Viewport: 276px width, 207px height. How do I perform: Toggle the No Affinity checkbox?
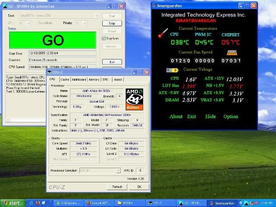[36, 23]
